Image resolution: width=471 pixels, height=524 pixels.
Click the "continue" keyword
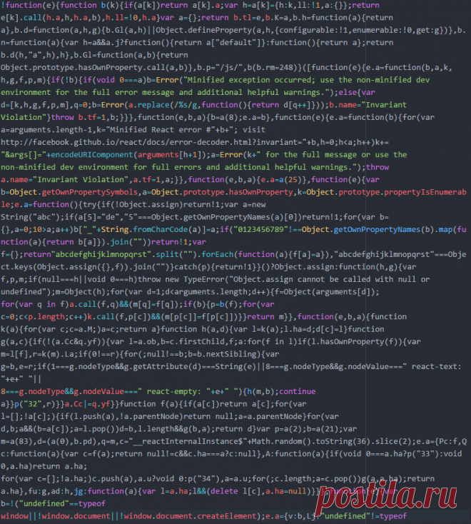[x=298, y=391]
